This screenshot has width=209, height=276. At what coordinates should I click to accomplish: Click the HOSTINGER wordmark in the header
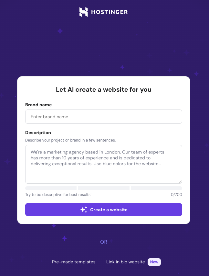109,12
